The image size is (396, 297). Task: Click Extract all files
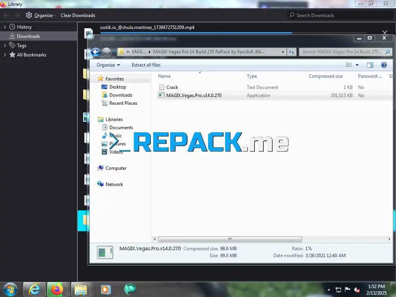click(x=146, y=65)
